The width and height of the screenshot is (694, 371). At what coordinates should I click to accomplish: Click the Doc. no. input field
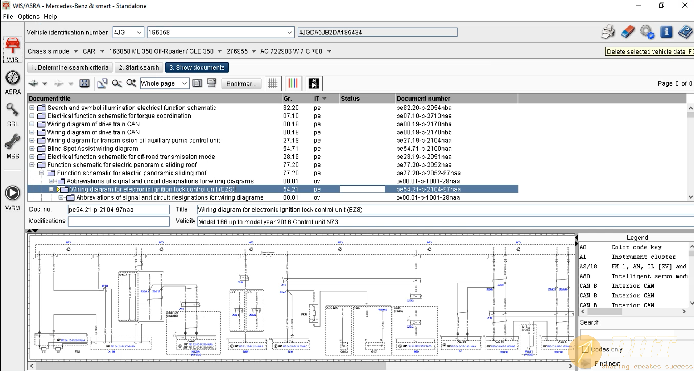tap(119, 209)
